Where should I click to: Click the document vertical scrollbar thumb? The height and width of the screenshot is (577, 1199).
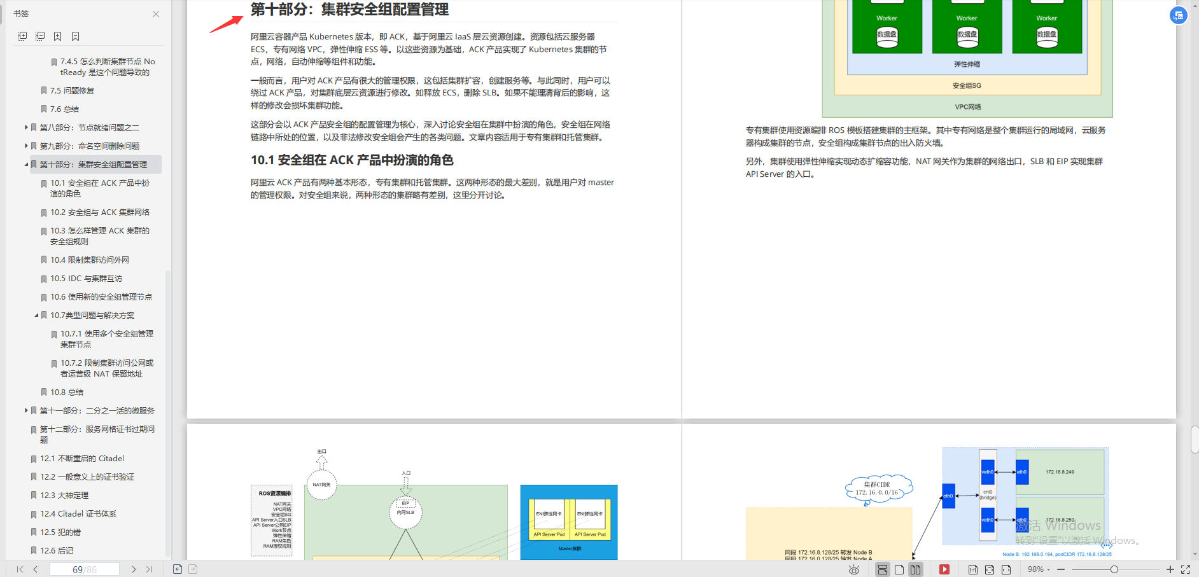1195,440
